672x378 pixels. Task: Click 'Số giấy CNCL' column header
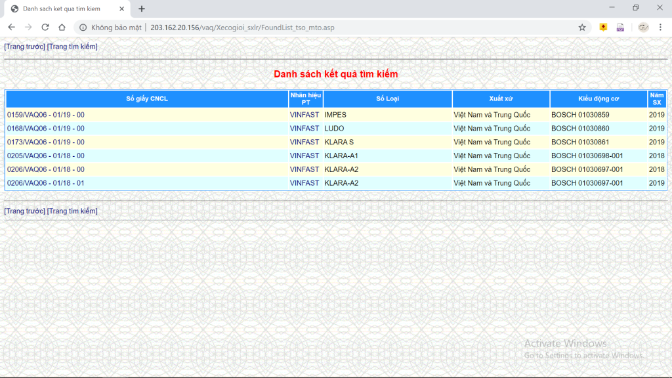(147, 99)
